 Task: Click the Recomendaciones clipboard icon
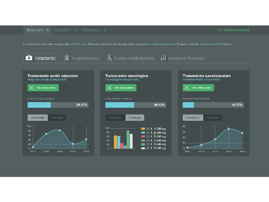(67, 58)
